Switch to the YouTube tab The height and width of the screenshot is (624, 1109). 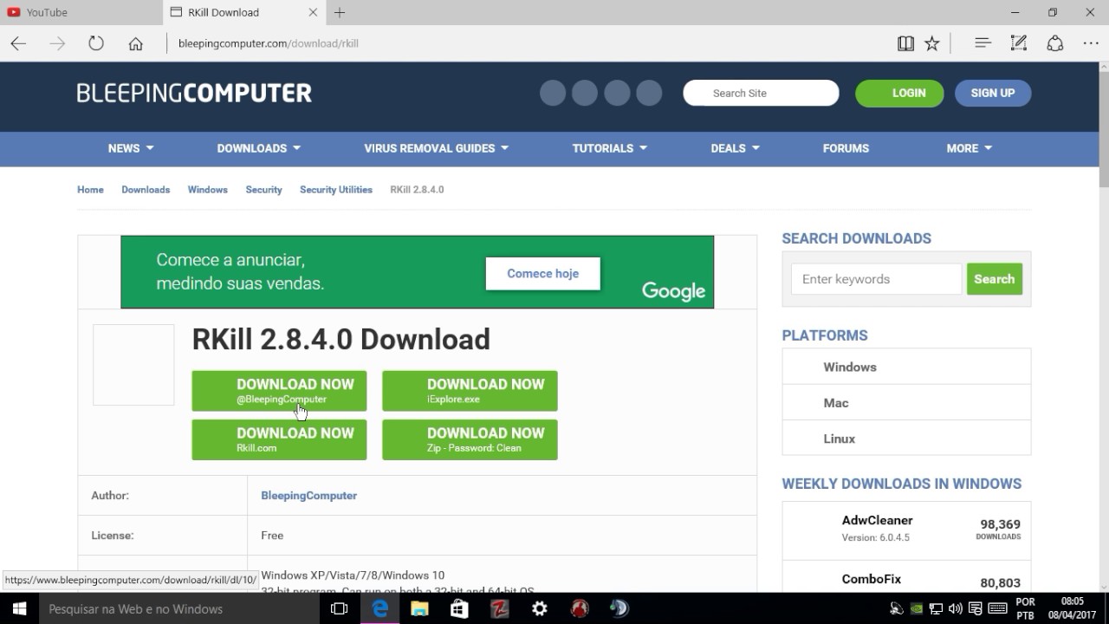[82, 12]
